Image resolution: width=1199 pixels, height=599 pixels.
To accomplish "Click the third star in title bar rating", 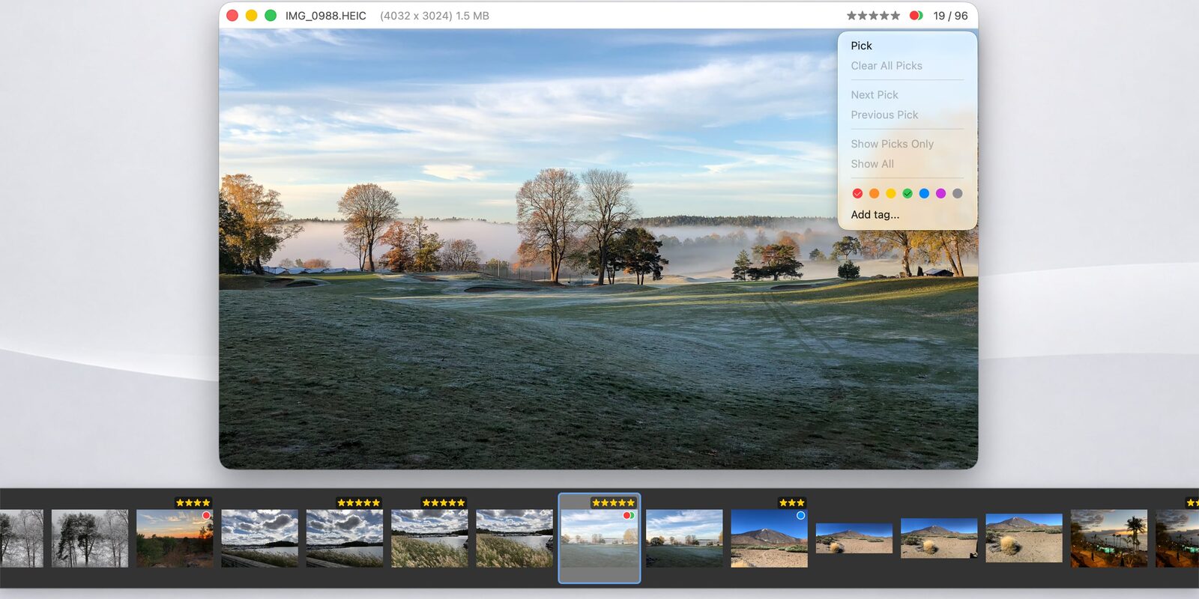I will coord(873,16).
